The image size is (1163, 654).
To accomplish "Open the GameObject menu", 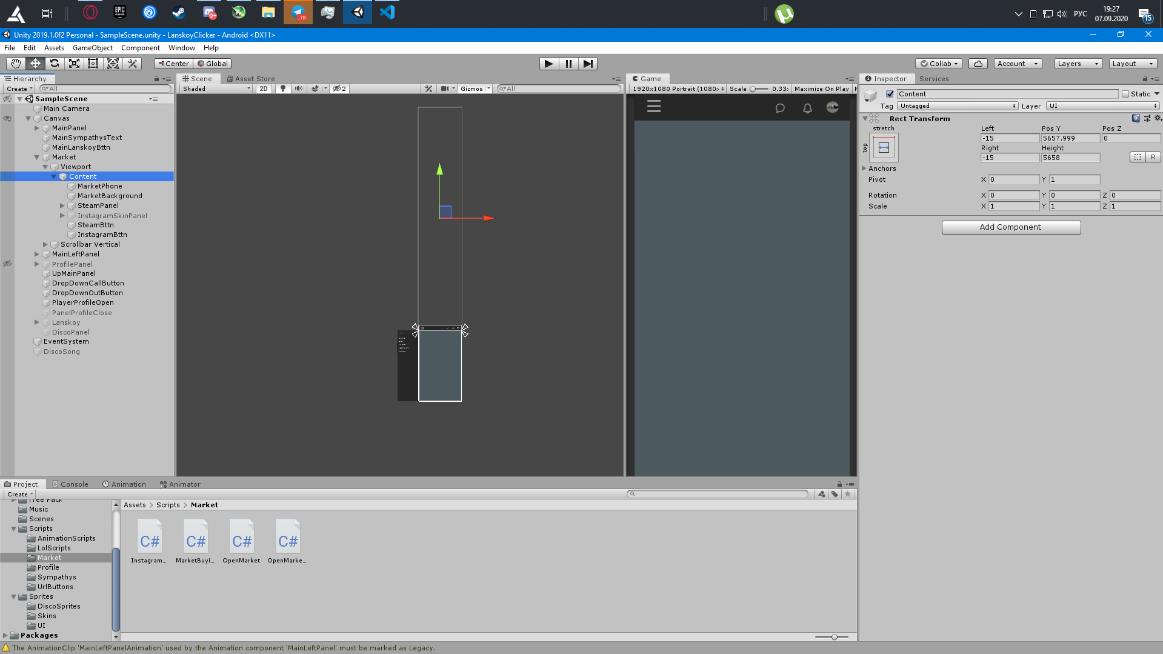I will (x=93, y=48).
